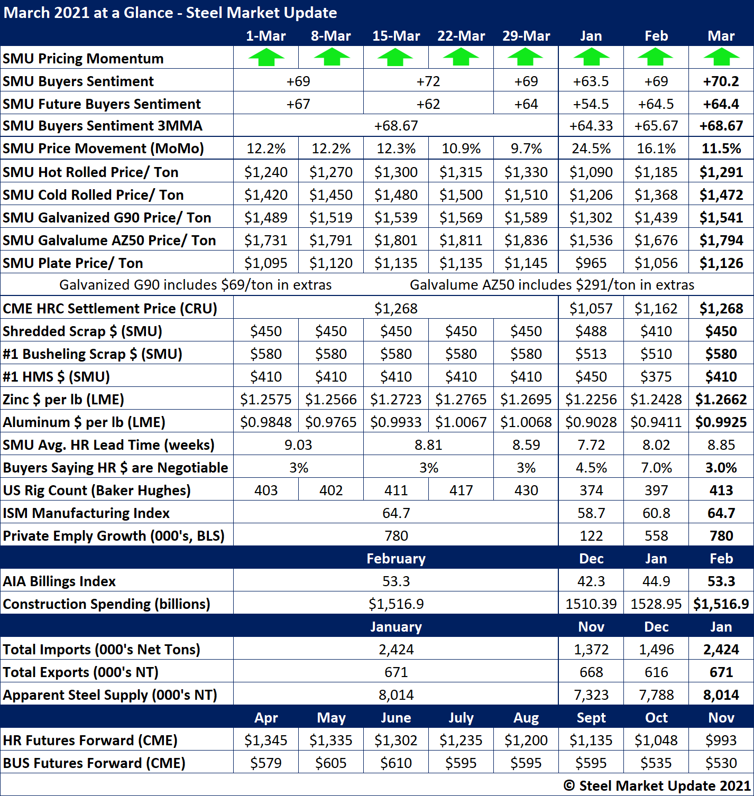The height and width of the screenshot is (796, 754).
Task: Select the 15-Mar column header
Action: [x=396, y=36]
